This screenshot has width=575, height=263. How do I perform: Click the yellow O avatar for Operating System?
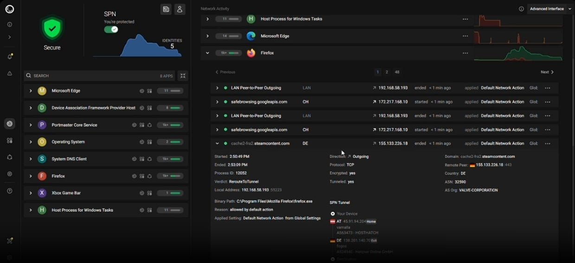[42, 142]
